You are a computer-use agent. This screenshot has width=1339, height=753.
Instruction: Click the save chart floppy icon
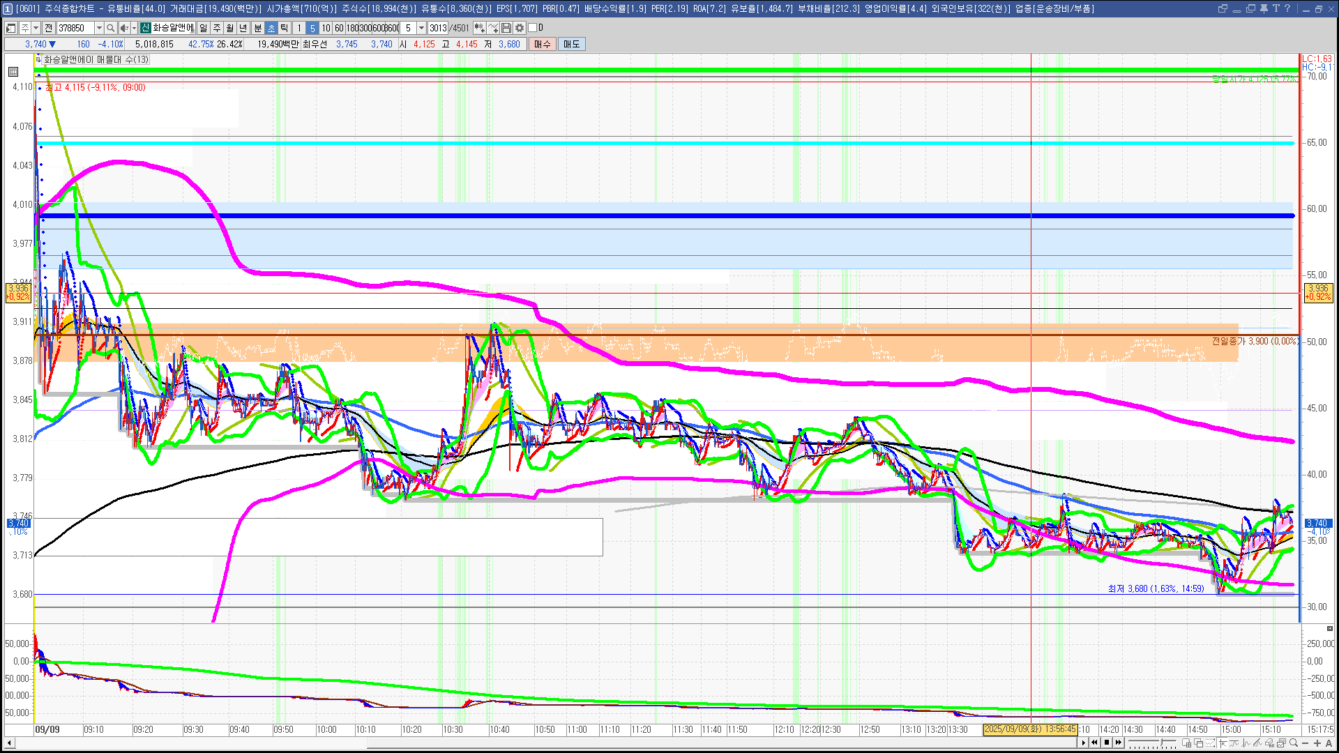pyautogui.click(x=506, y=28)
